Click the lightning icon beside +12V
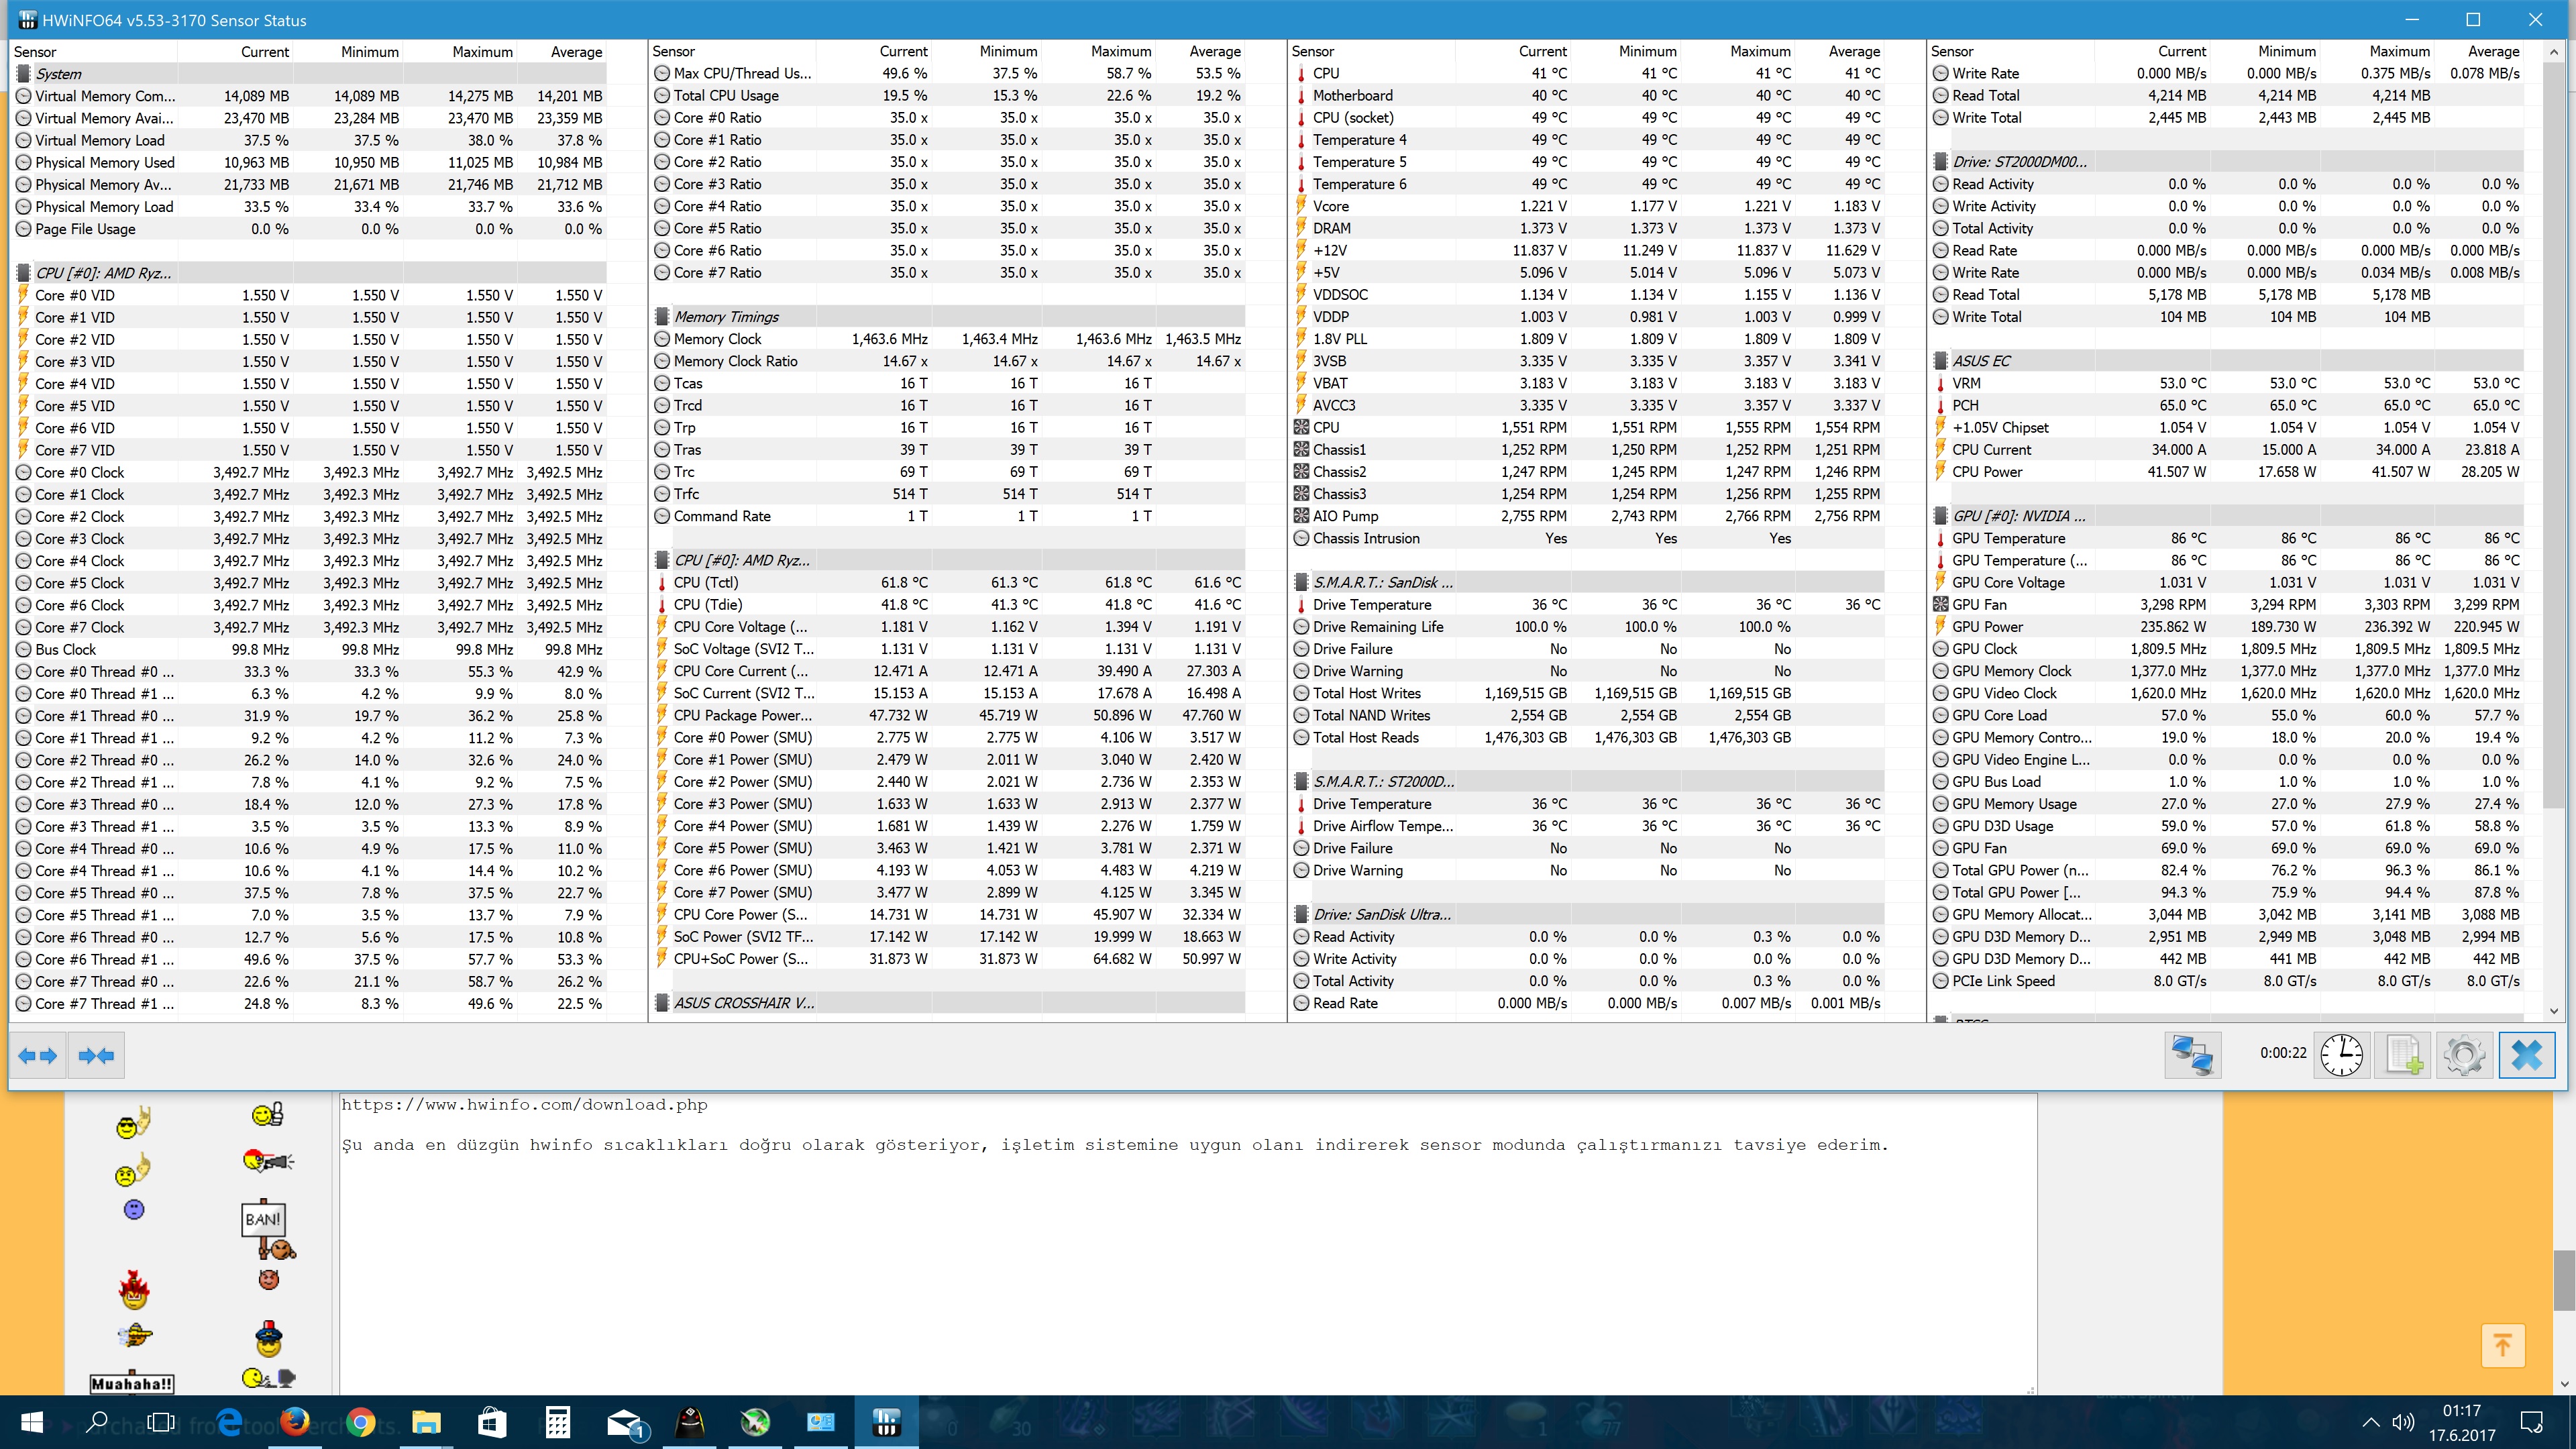Image resolution: width=2576 pixels, height=1449 pixels. click(1301, 251)
